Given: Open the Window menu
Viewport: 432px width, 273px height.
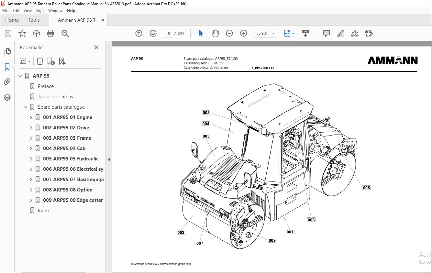Looking at the screenshot, I should coord(55,11).
